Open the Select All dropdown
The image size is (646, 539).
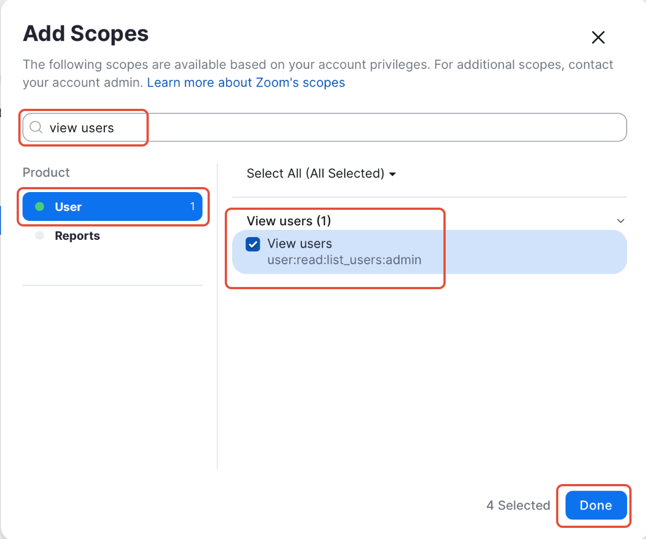coord(321,174)
